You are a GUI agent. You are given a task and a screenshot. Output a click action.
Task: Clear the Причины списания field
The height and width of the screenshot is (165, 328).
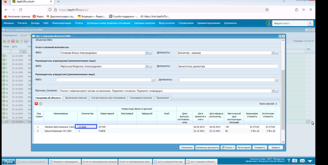273,91
